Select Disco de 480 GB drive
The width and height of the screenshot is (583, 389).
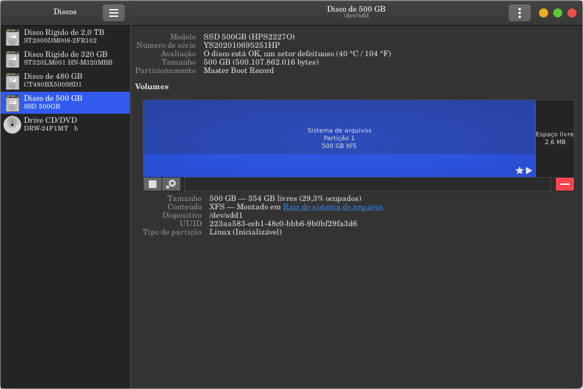(x=65, y=80)
